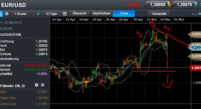The image size is (201, 109).
Task: Click the buy price button 1,30679
Action: point(184,5)
